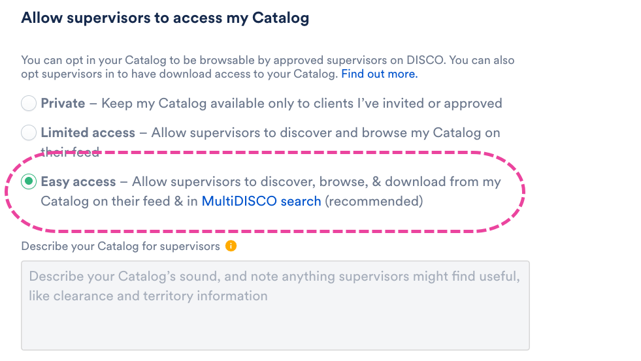The width and height of the screenshot is (641, 361).
Task: Click the placeholder line about clearance and territory
Action: [148, 296]
